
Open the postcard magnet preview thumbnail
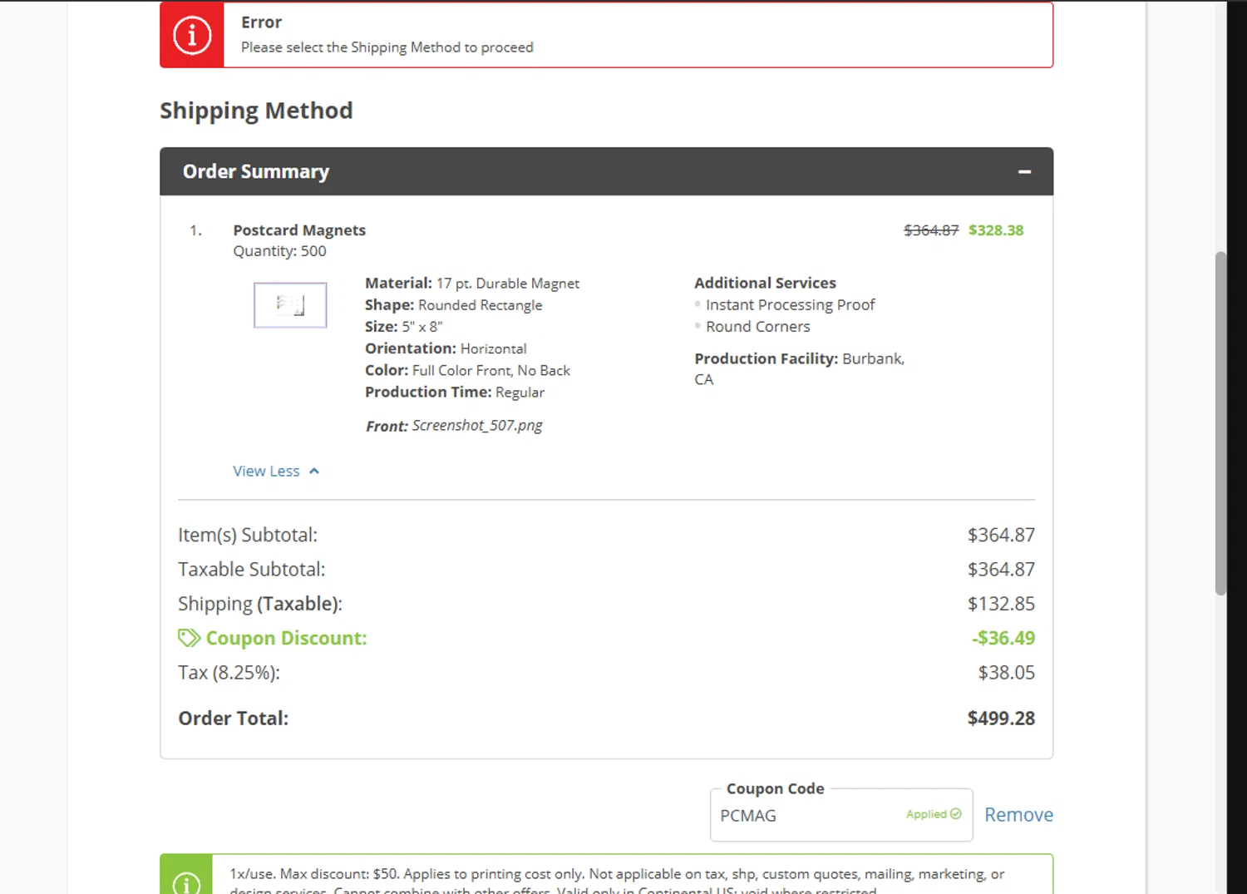tap(290, 305)
